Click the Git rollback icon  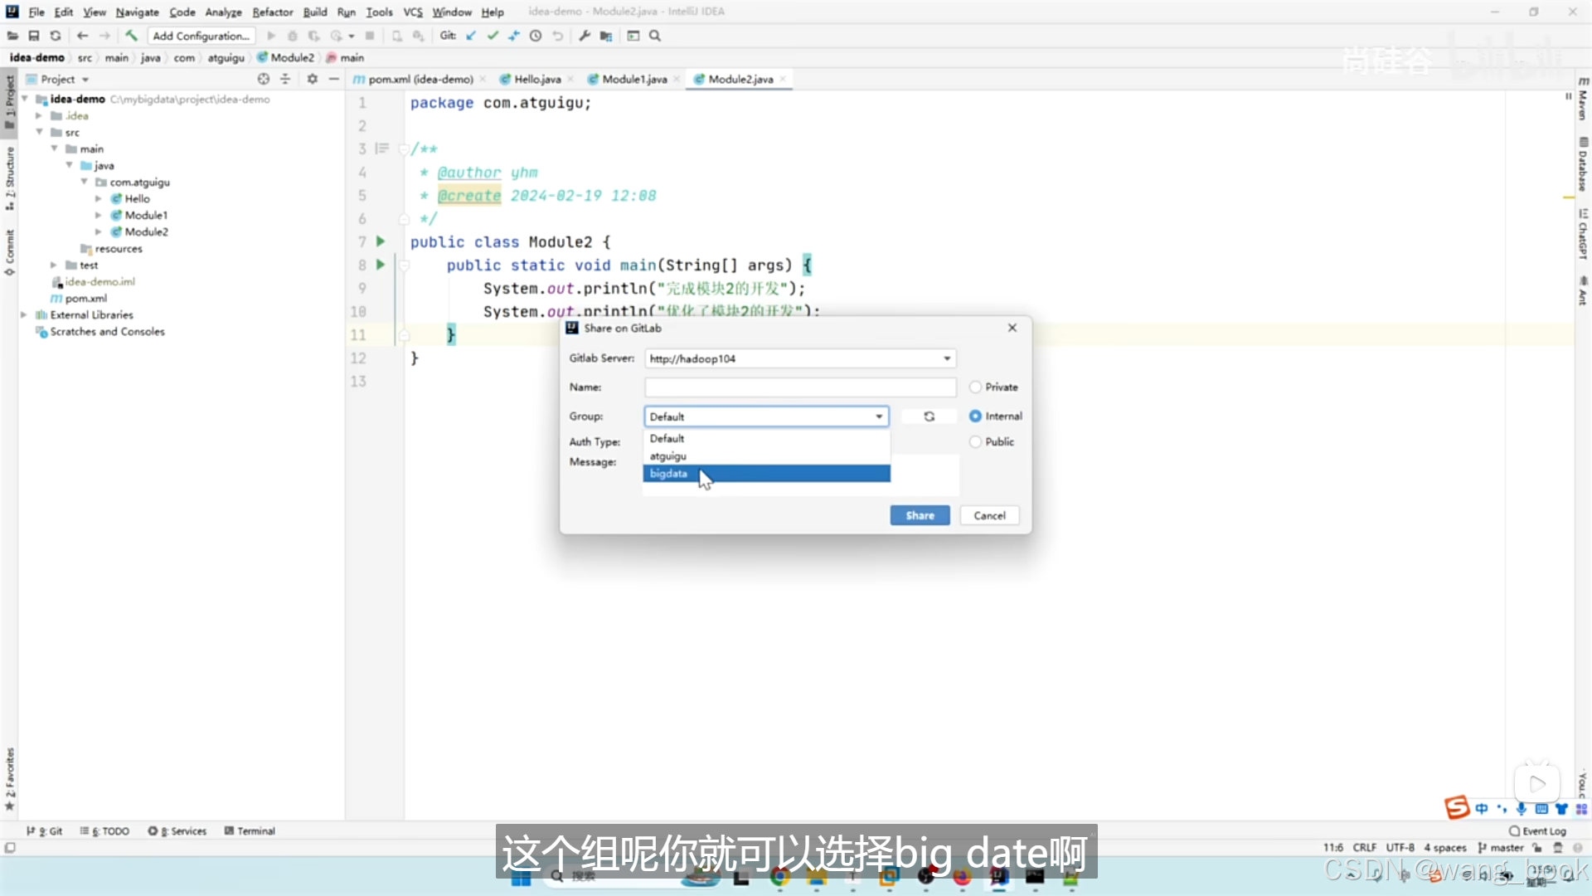click(558, 36)
